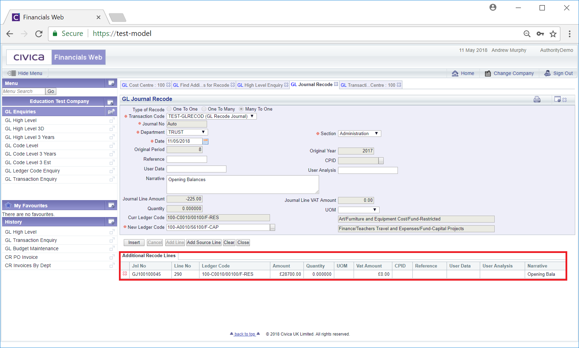The height and width of the screenshot is (348, 579).
Task: Click the Narrative text area
Action: [x=243, y=185]
